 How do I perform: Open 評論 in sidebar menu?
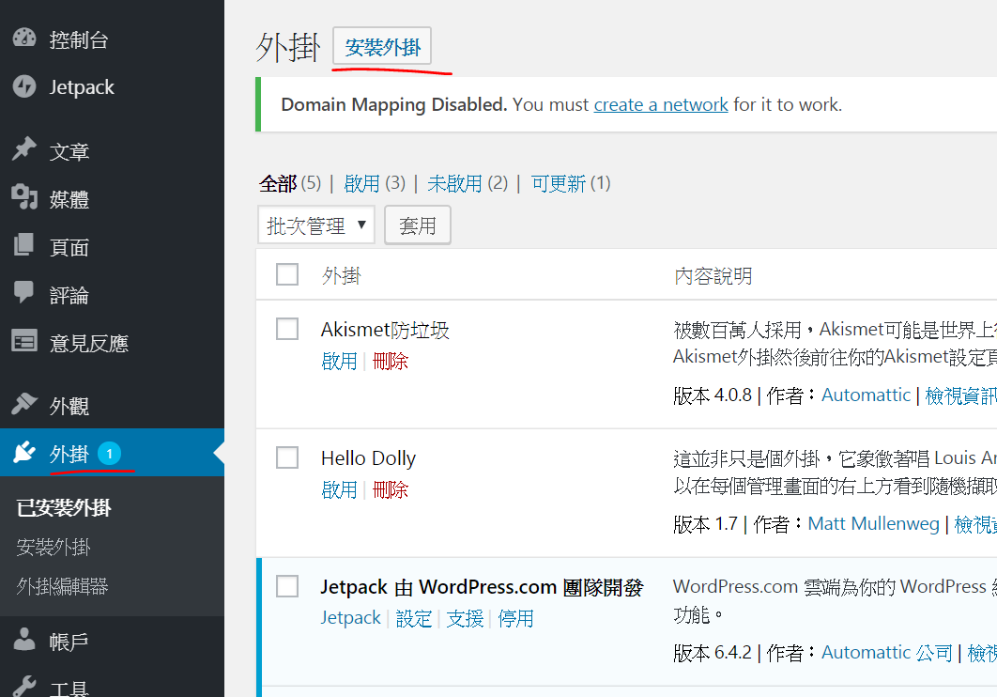pos(69,295)
